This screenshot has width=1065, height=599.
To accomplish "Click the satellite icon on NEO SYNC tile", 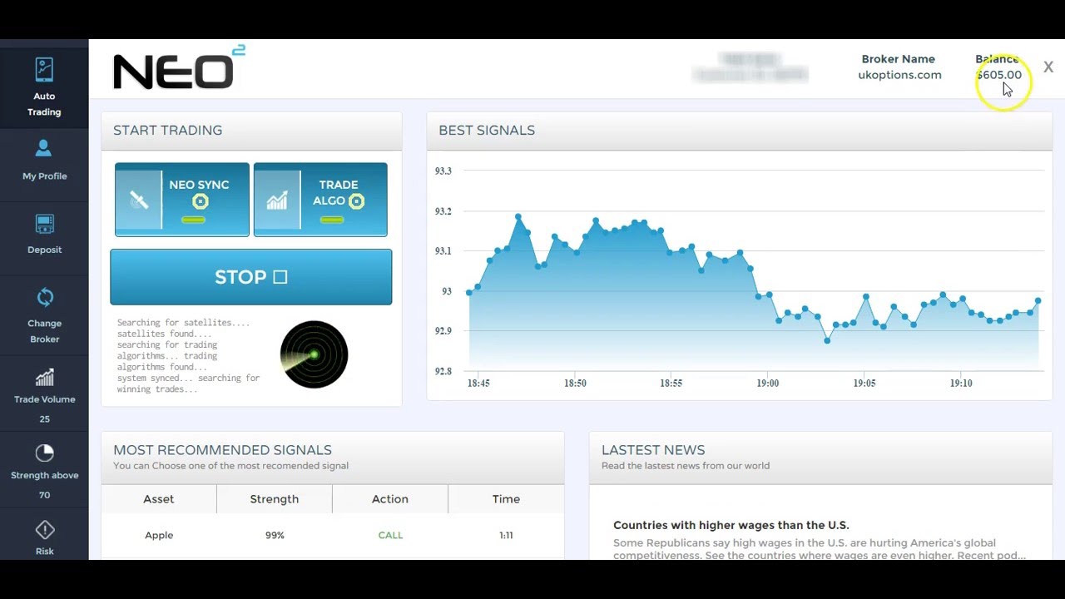I will pyautogui.click(x=139, y=200).
